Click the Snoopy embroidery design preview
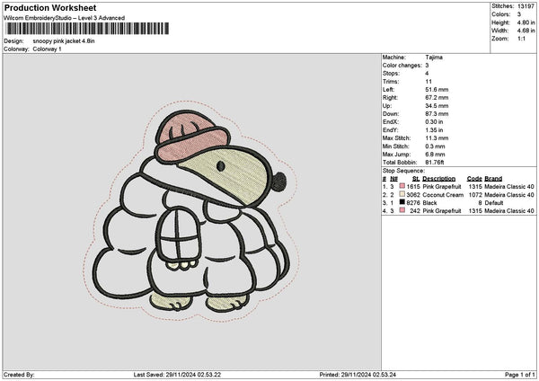 (x=191, y=211)
